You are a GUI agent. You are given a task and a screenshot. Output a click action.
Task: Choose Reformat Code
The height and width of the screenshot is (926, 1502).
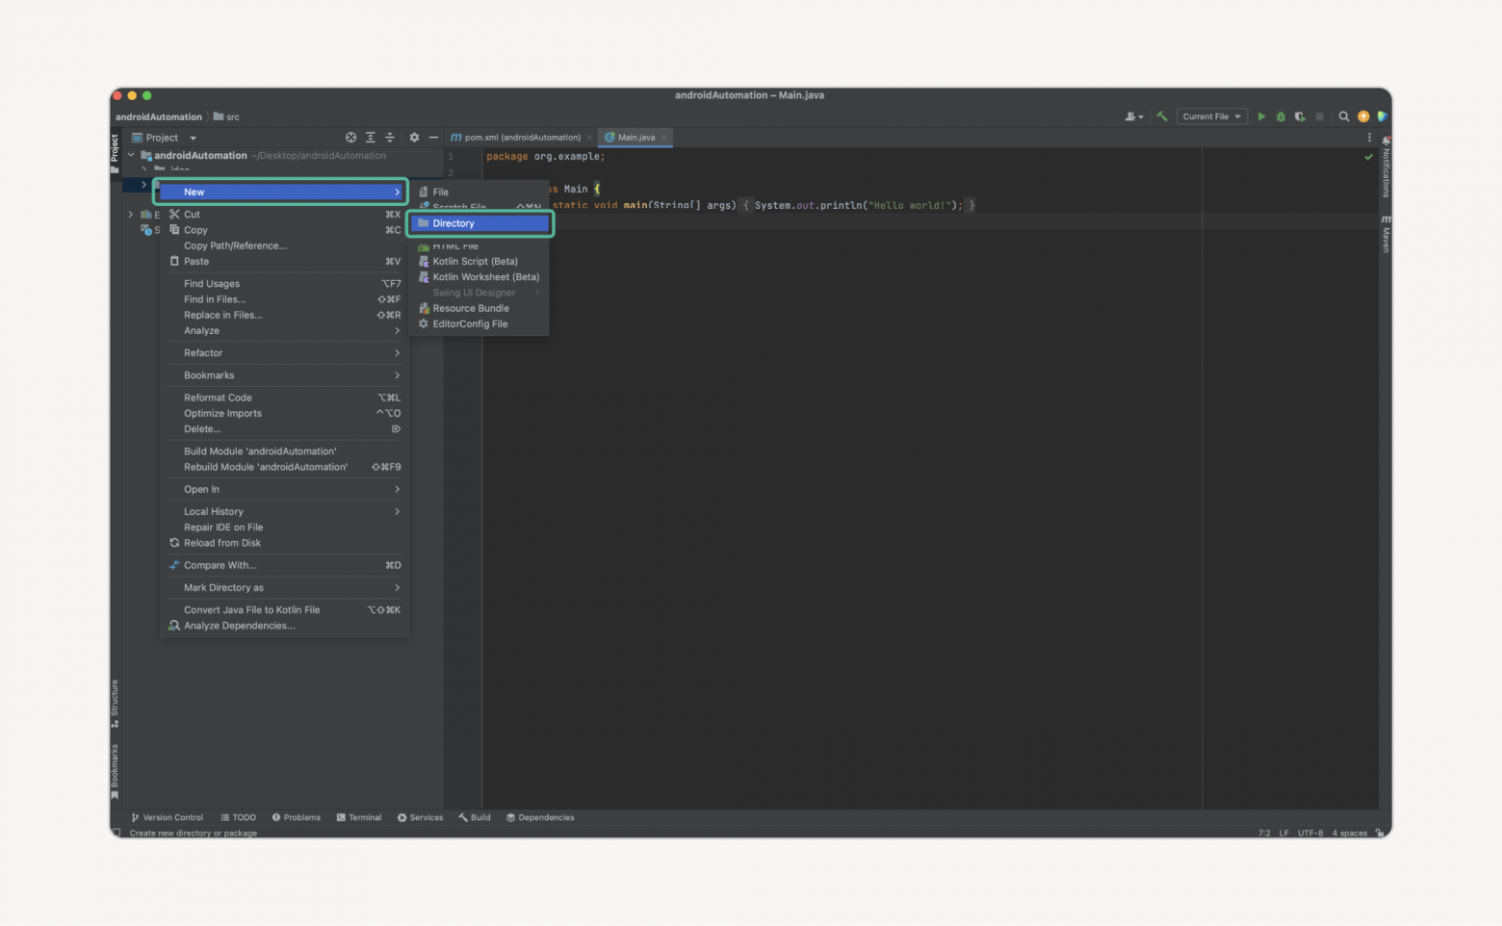click(284, 398)
